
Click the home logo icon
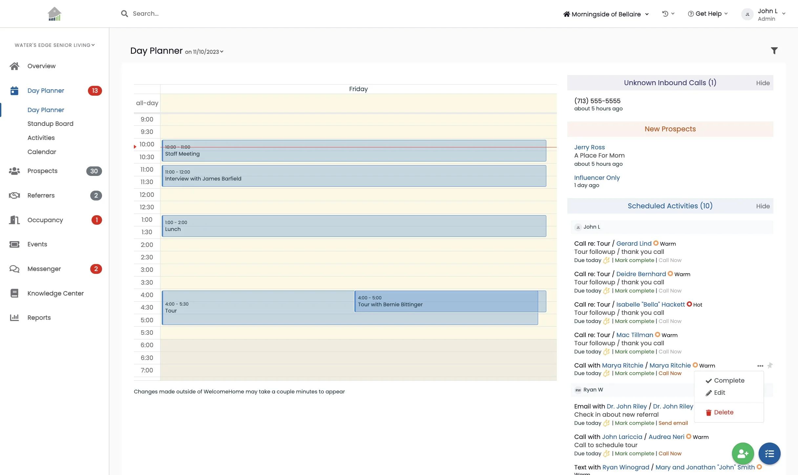tap(54, 14)
